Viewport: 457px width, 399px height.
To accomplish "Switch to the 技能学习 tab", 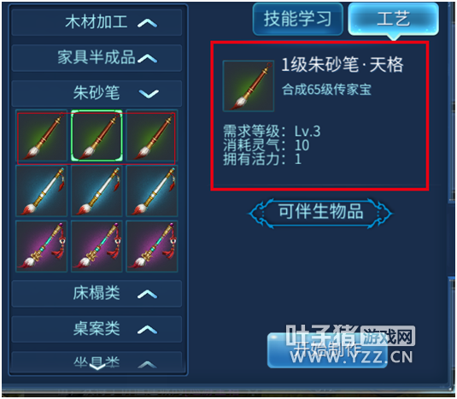I will 298,20.
